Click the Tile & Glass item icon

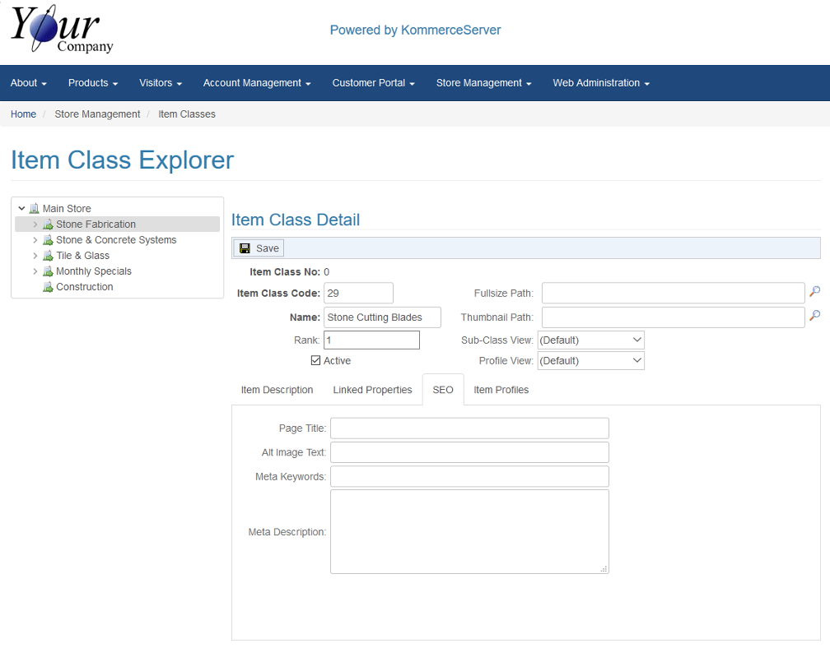(48, 256)
